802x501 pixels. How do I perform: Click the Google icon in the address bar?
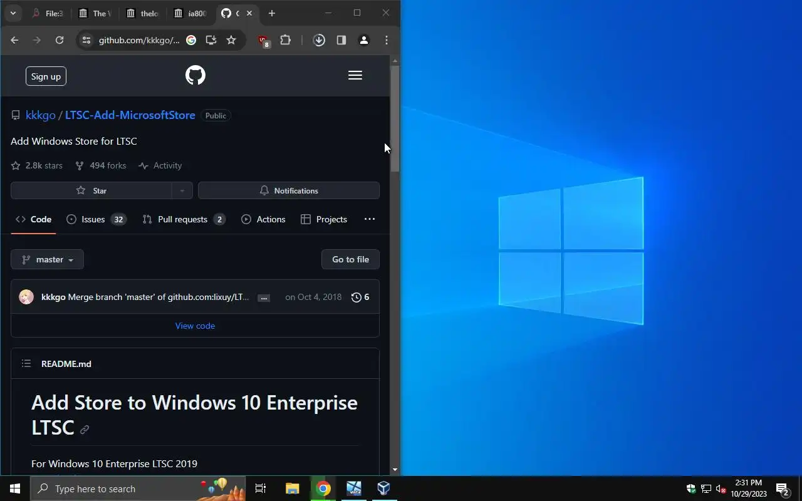[x=191, y=40]
